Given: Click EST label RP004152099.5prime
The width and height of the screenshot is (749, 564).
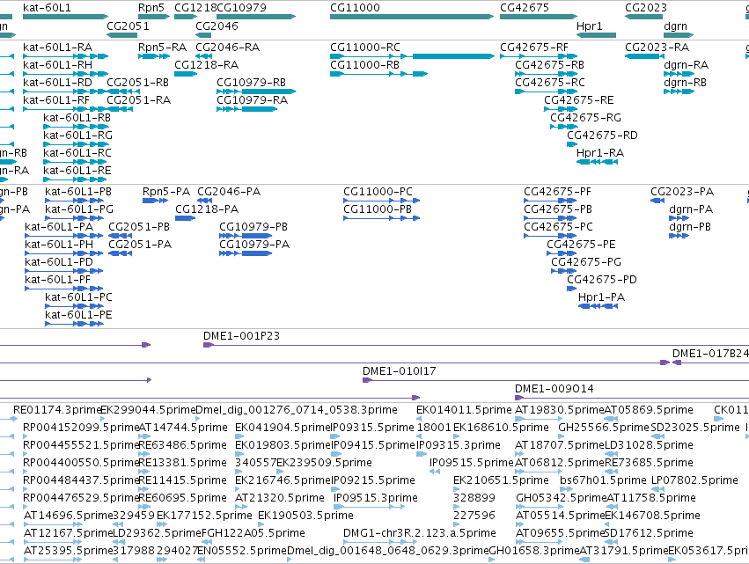Looking at the screenshot, I should point(81,428).
